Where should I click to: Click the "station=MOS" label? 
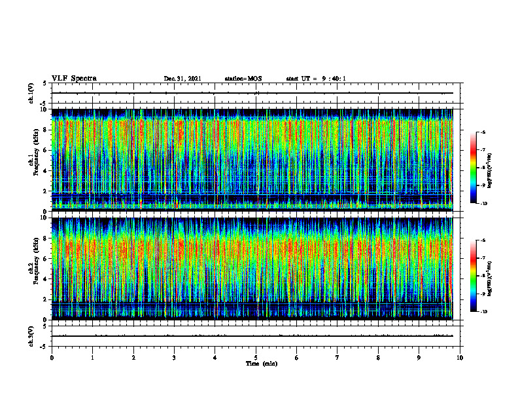[x=243, y=79]
